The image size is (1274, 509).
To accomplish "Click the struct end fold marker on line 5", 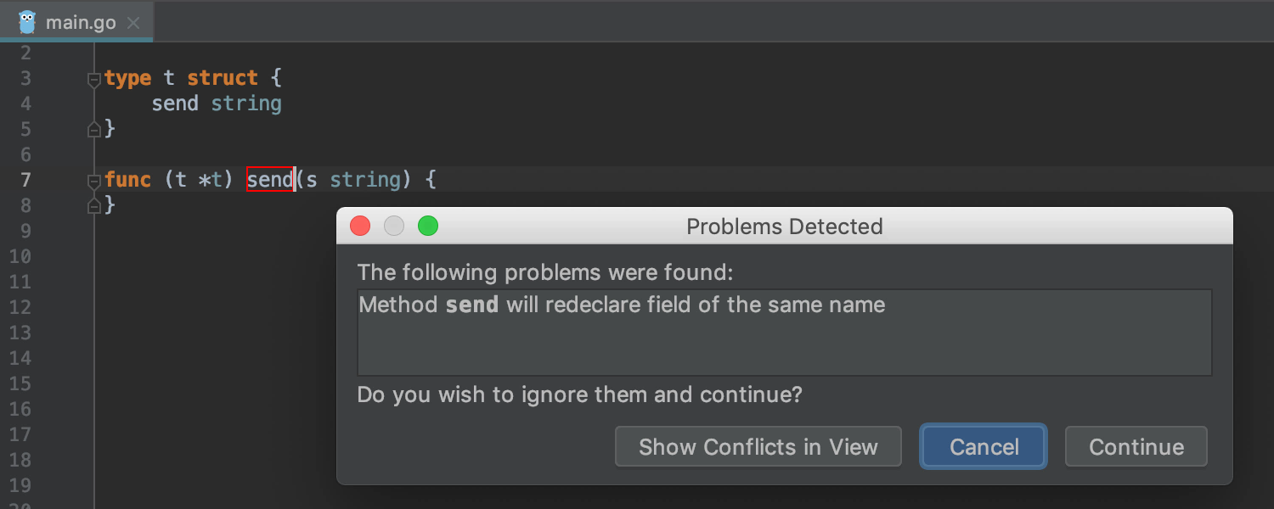I will click(94, 129).
